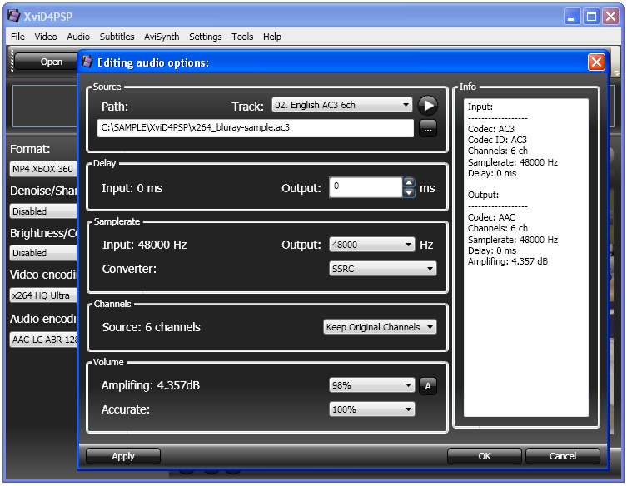Open the Accurate 100% dropdown

pos(371,409)
